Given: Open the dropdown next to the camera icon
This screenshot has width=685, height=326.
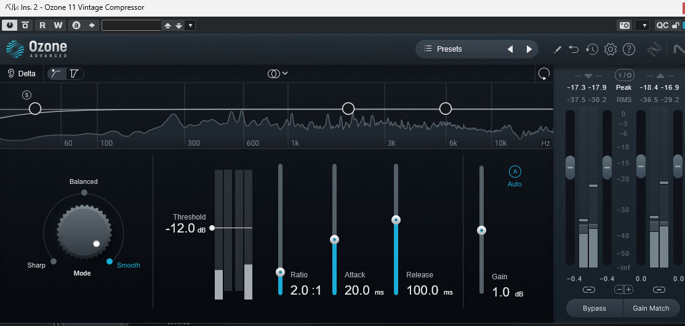Looking at the screenshot, I should pos(642,25).
